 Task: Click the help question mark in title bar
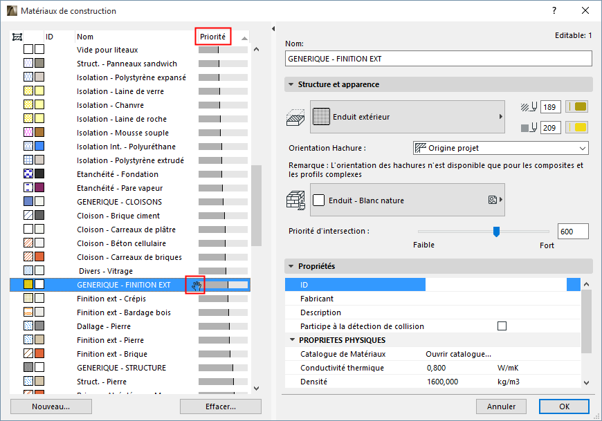(x=554, y=11)
